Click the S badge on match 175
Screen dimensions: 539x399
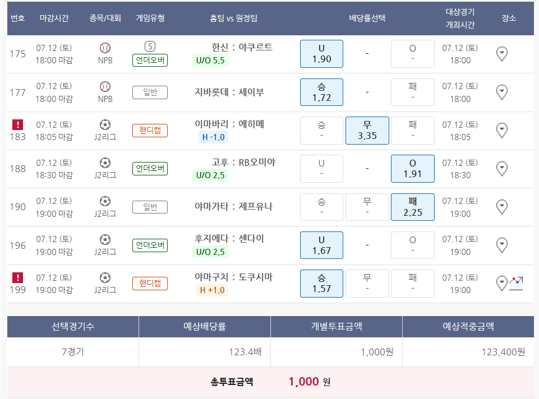coord(150,47)
